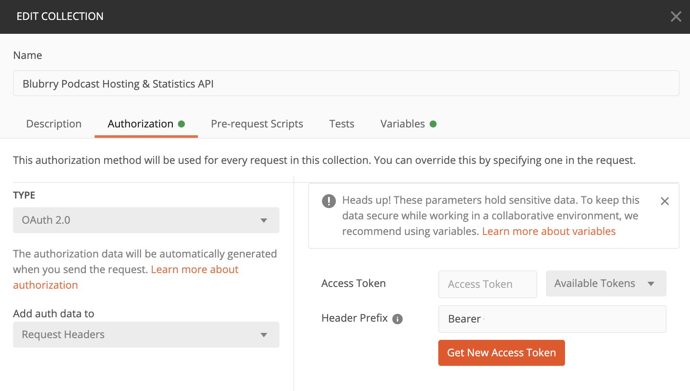
Task: Click the EDIT COLLECTION title text
Action: click(60, 16)
